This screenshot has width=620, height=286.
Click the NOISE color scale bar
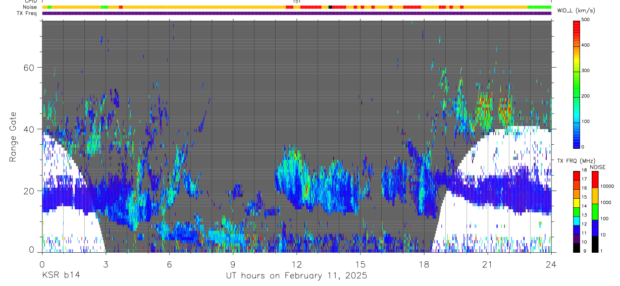click(x=595, y=211)
